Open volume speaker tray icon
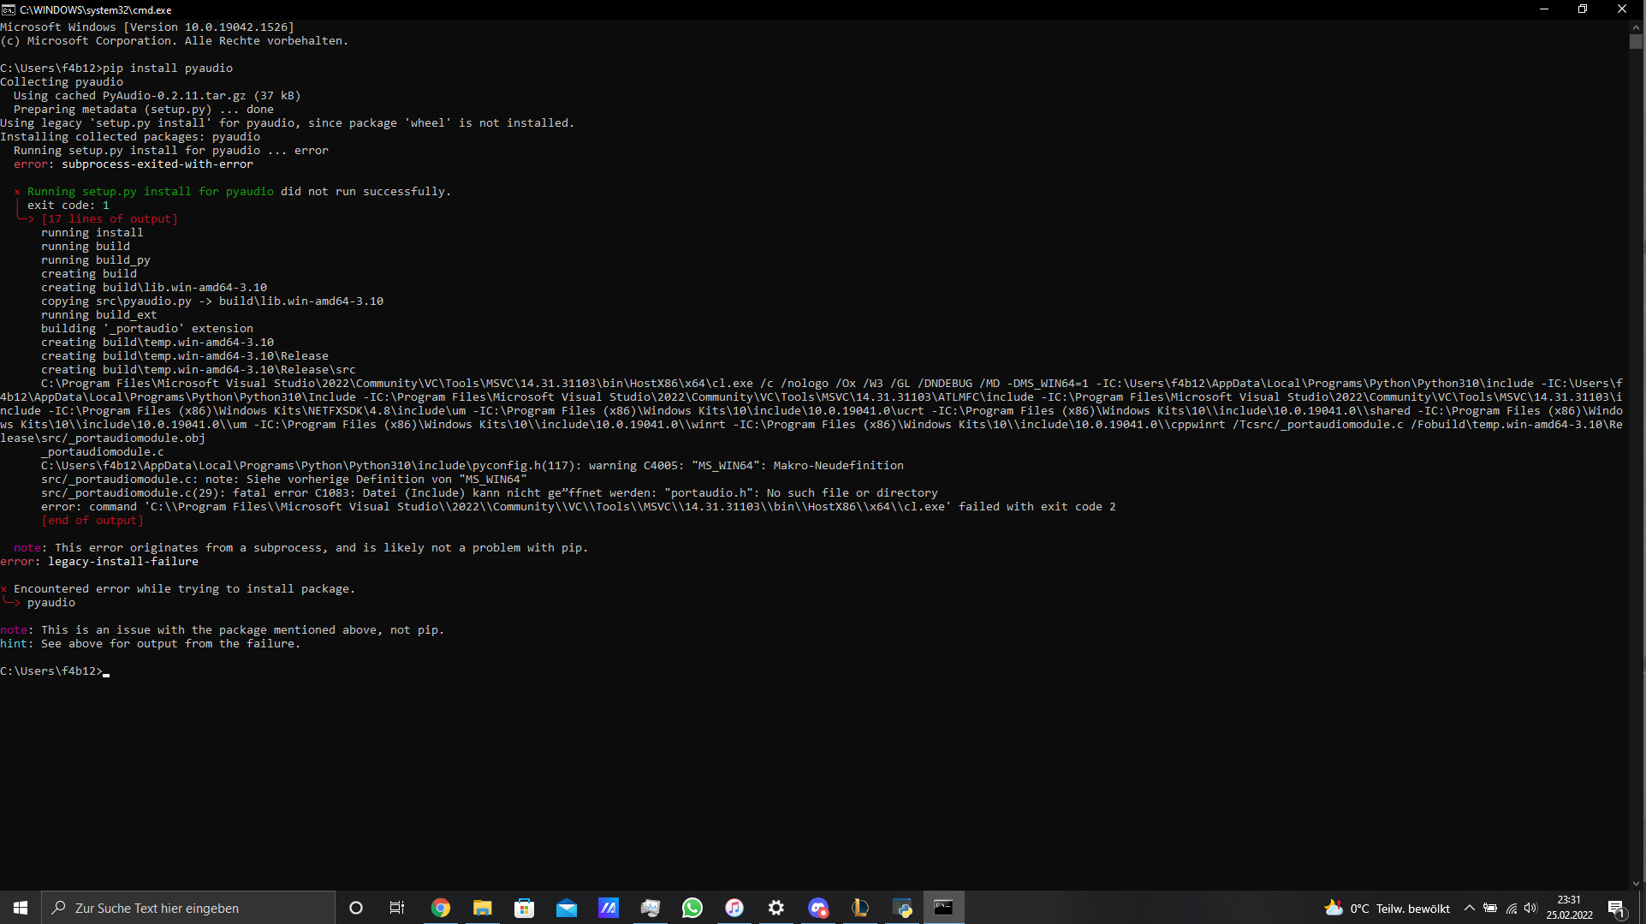The height and width of the screenshot is (924, 1646). [x=1531, y=908]
